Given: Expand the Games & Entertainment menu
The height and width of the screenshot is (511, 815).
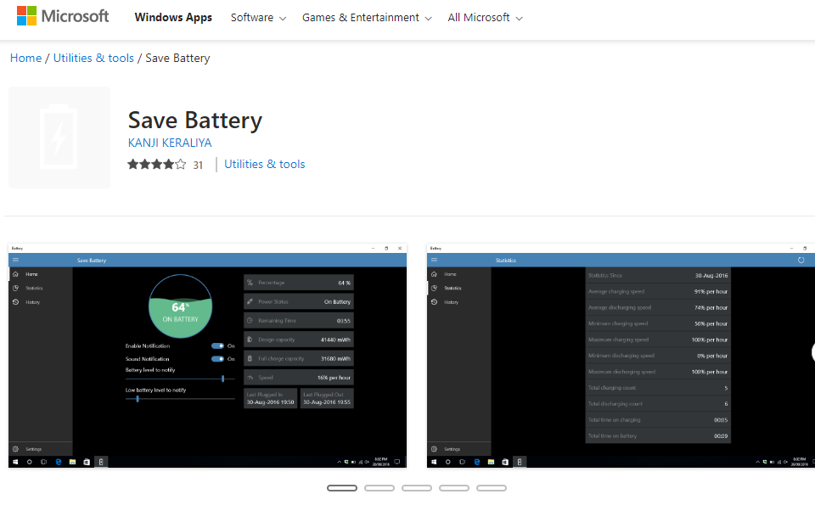Looking at the screenshot, I should (x=367, y=17).
